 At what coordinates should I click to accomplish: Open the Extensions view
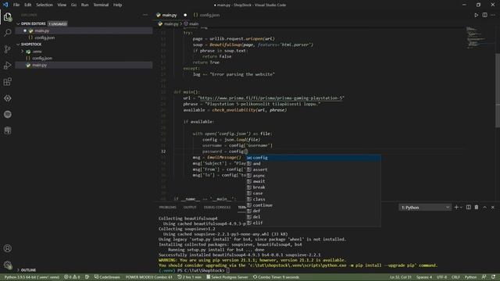point(8,82)
